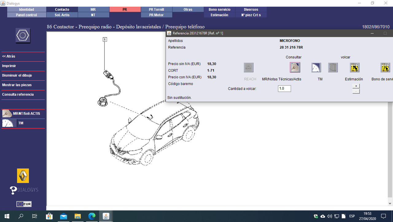The height and width of the screenshot is (222, 393).
Task: Open Task View in taskbar
Action: [35, 216]
